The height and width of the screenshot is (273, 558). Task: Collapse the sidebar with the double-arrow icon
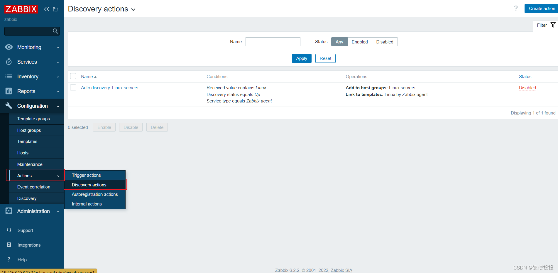(46, 9)
